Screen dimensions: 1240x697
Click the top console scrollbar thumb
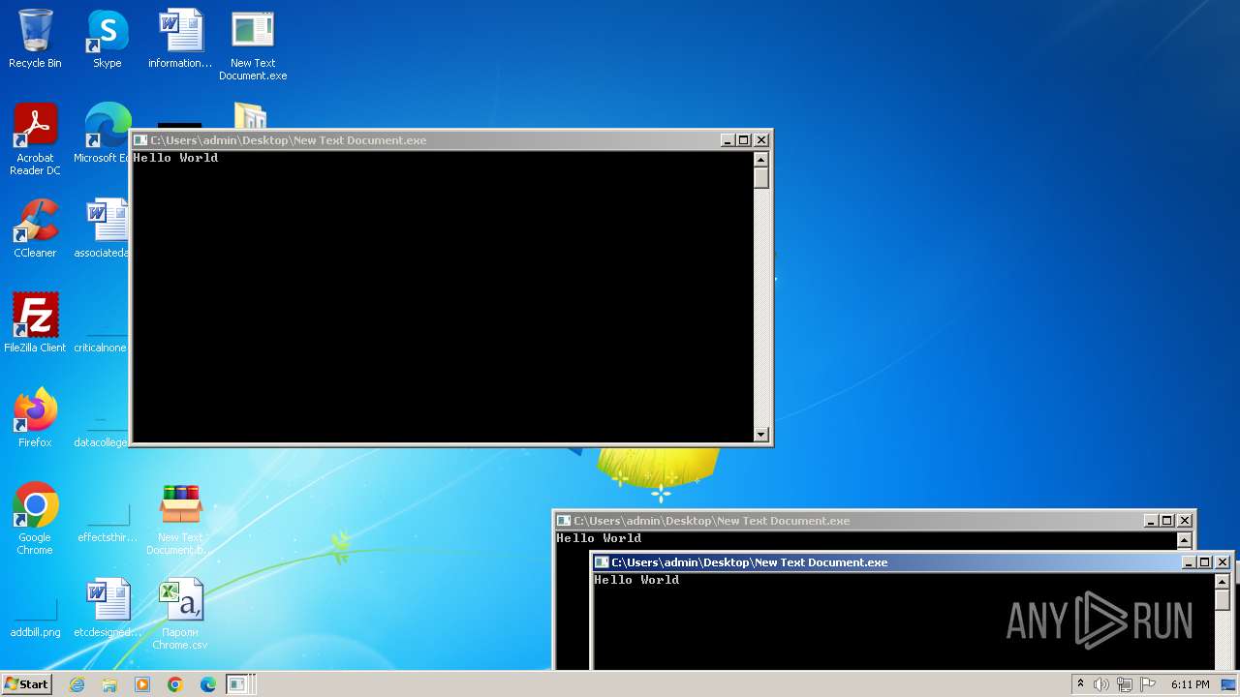pyautogui.click(x=761, y=178)
